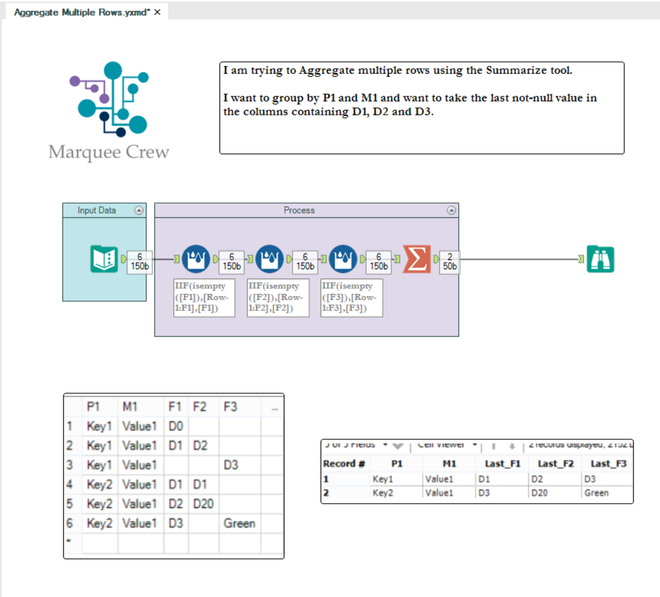Select the Summarize tool icon
Viewport: 660px width, 597px height.
click(417, 259)
